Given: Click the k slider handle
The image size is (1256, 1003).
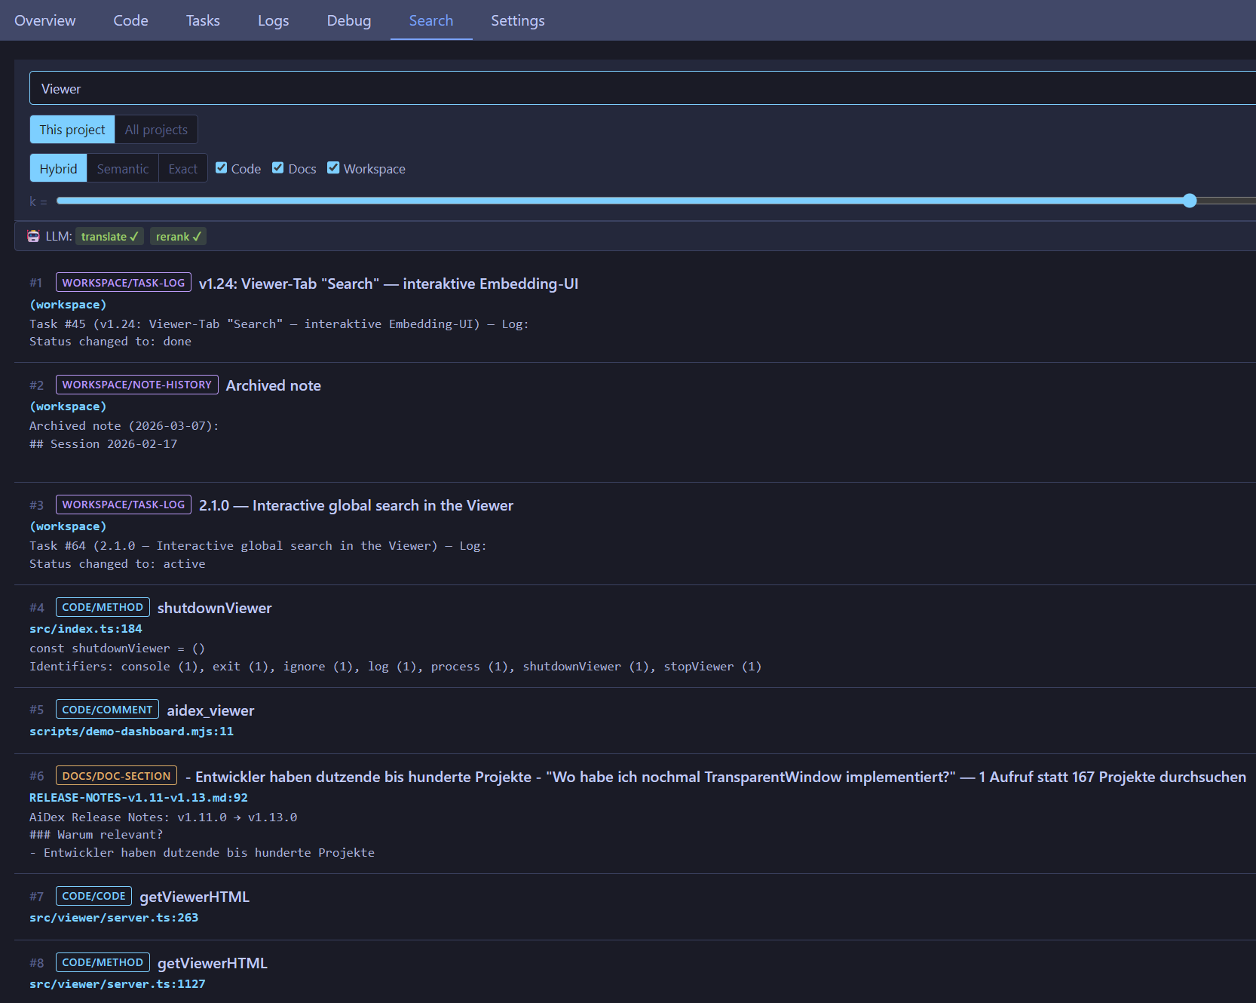Looking at the screenshot, I should pos(1190,201).
